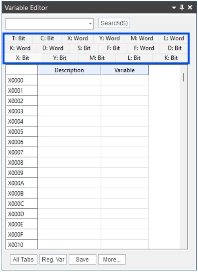Select row header X000B
The width and height of the screenshot is (198, 272).
point(22,193)
